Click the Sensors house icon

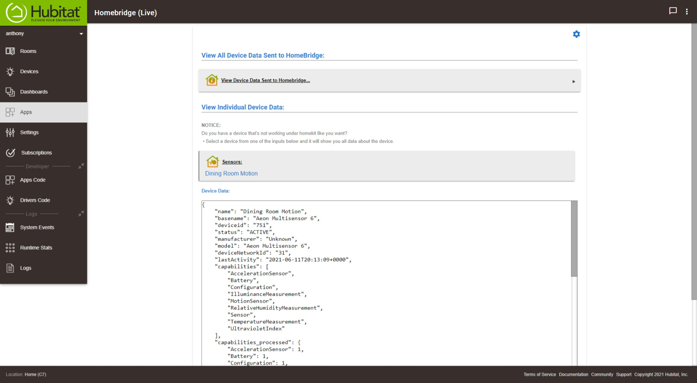213,161
